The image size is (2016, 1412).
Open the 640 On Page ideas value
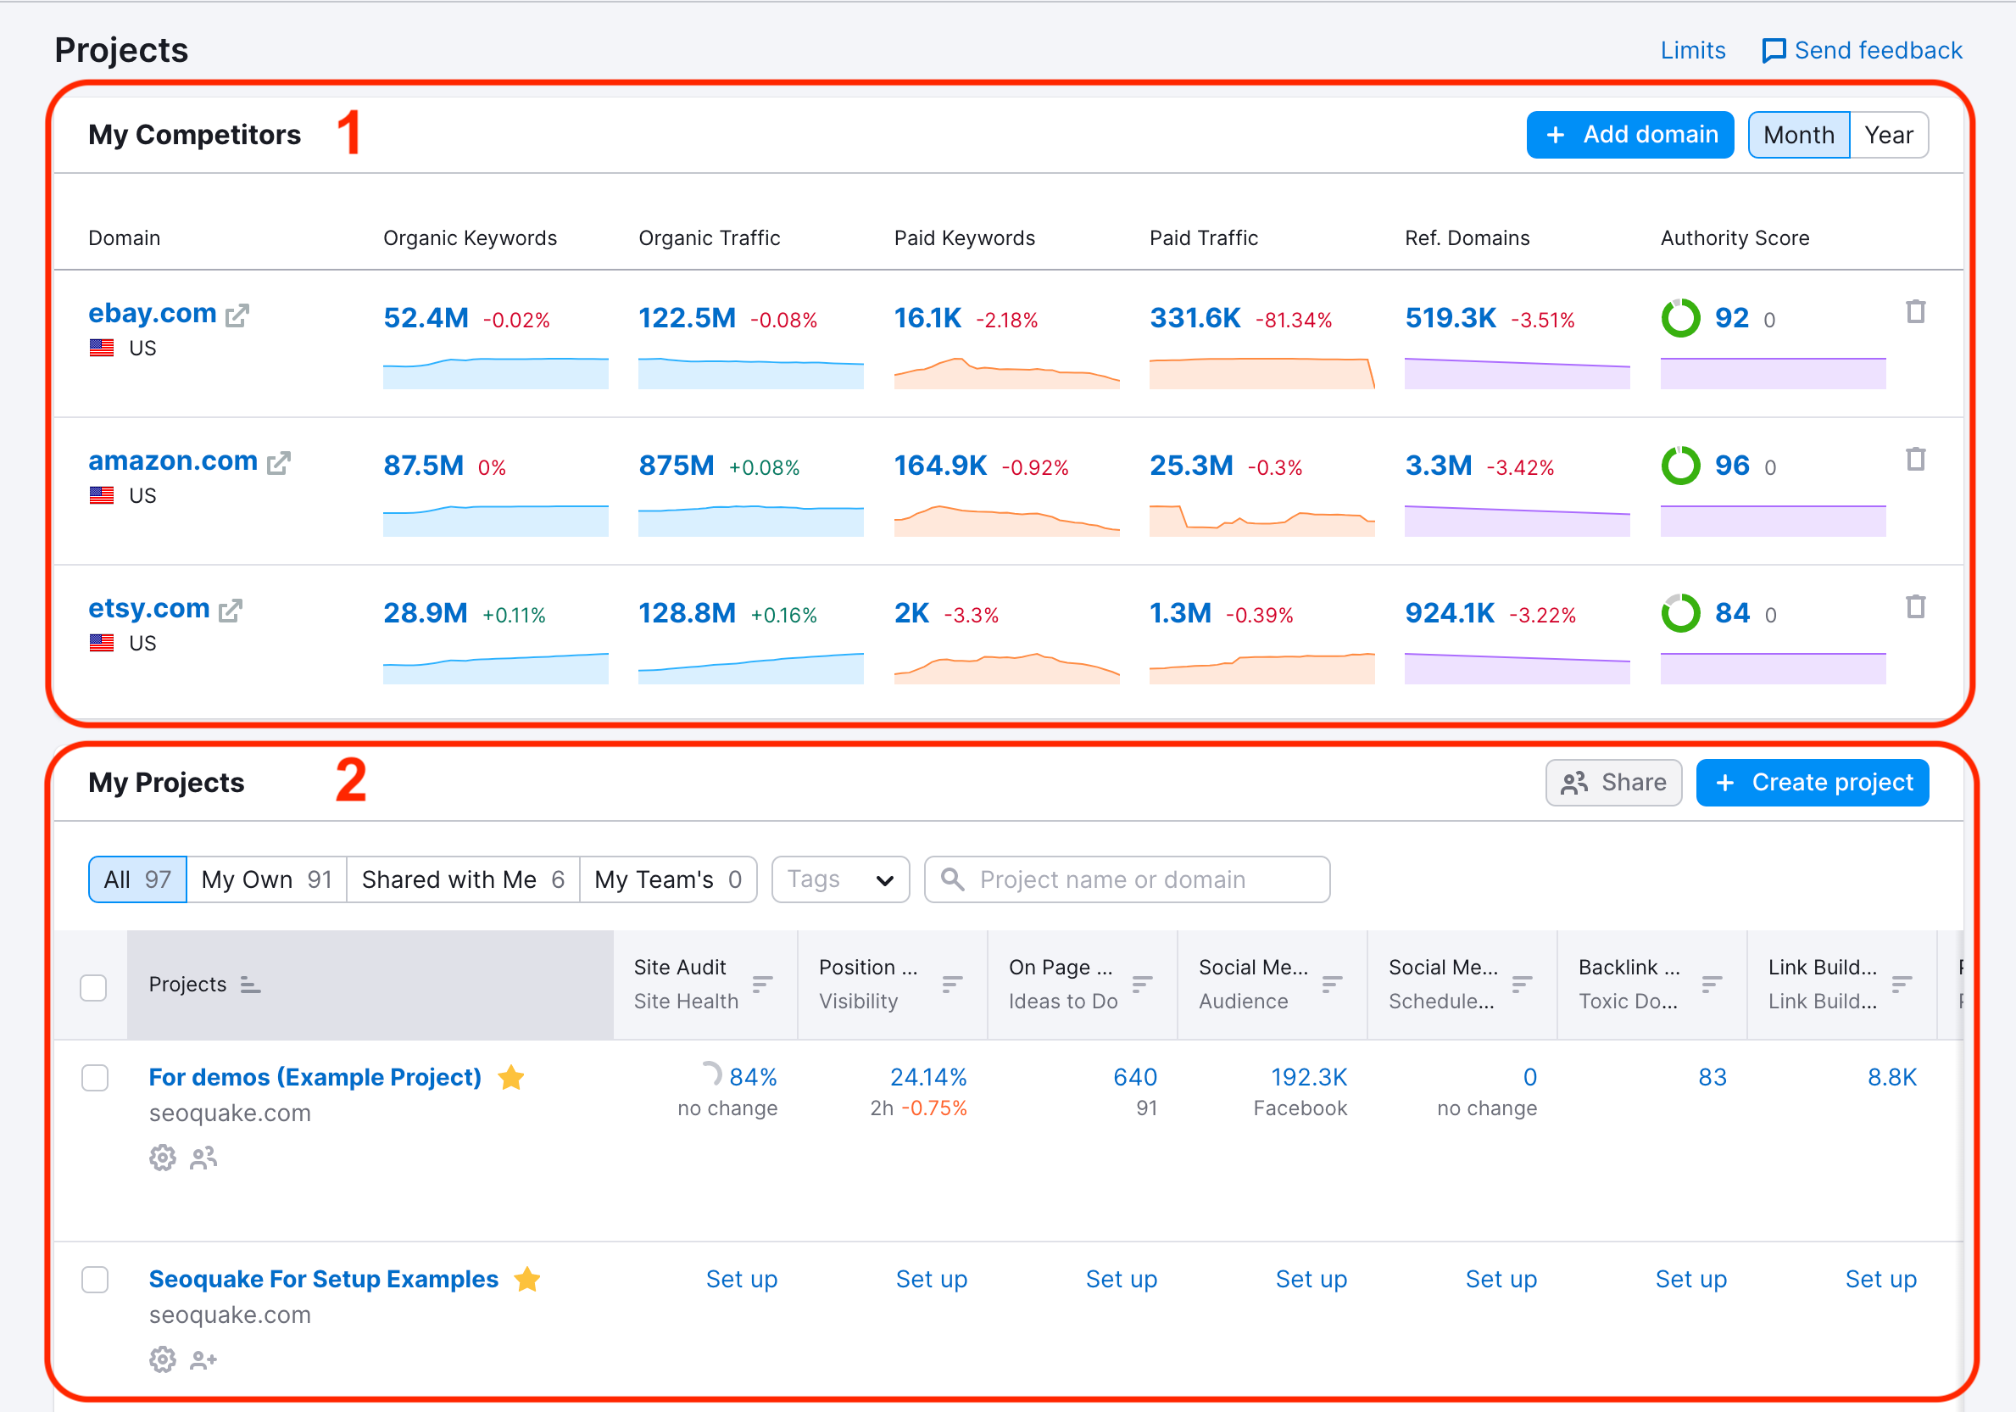tap(1135, 1077)
